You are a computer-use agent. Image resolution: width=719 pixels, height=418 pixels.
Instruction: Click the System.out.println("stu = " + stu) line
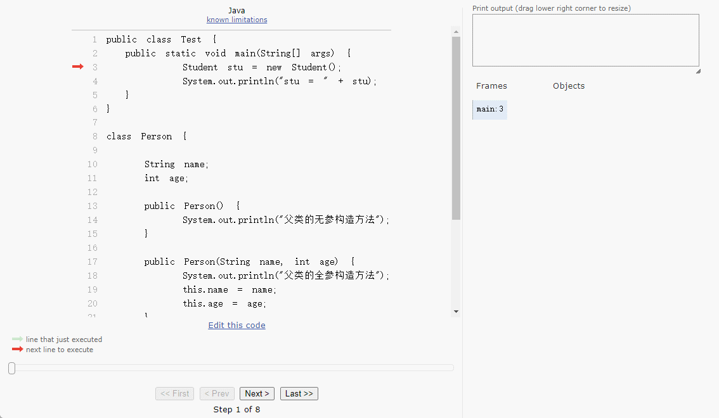tap(279, 81)
